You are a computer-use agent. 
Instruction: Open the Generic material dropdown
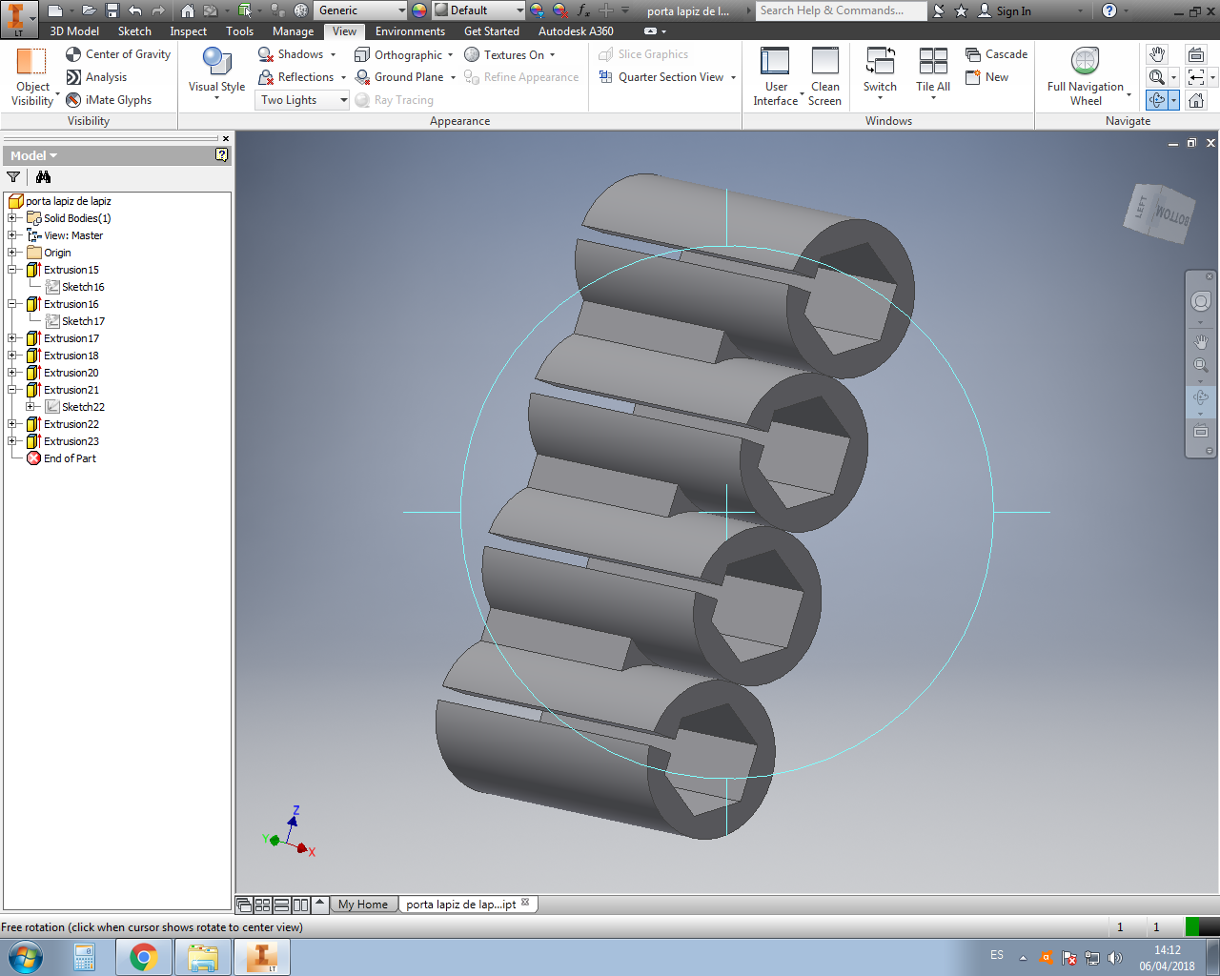click(361, 10)
